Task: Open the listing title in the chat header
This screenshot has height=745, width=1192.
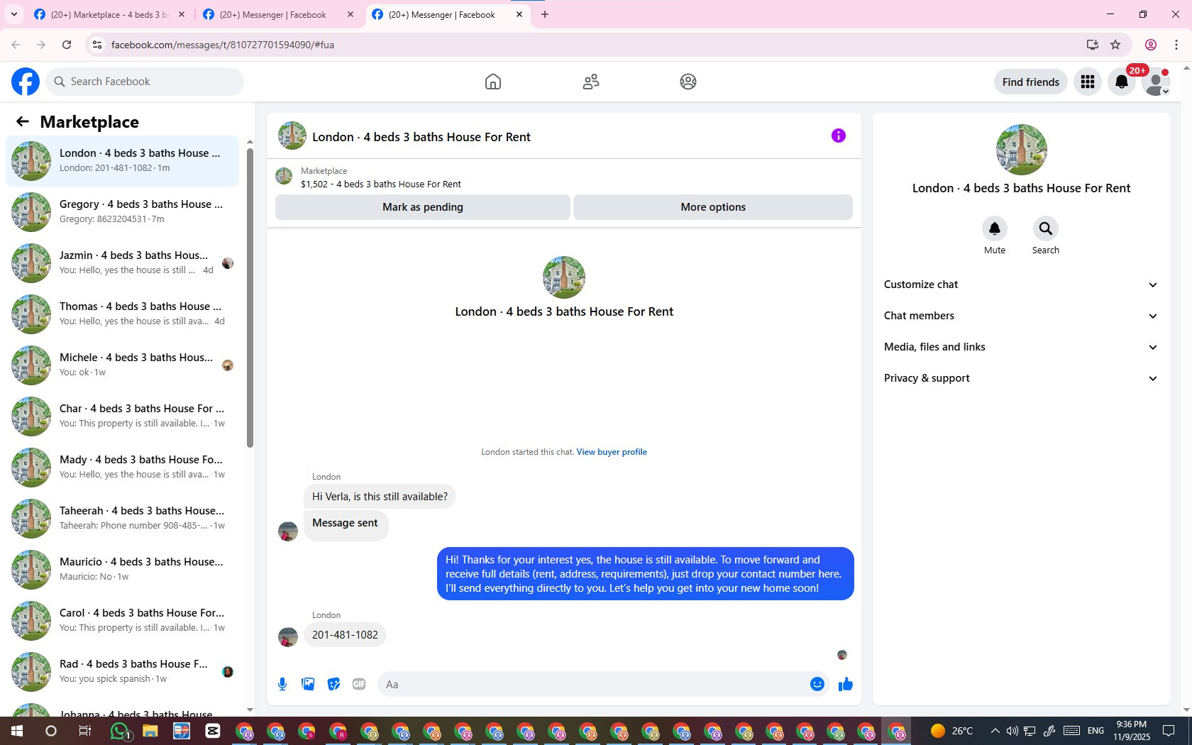Action: (421, 137)
